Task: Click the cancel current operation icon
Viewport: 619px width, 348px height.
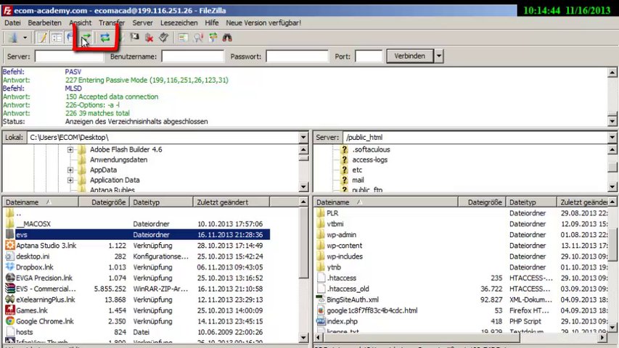Action: pyautogui.click(x=134, y=38)
